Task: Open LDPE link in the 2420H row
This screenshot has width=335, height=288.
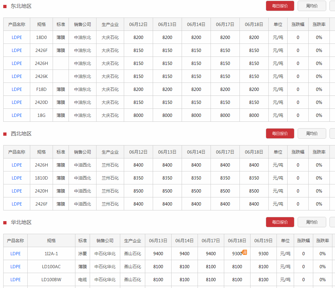Action: tap(17, 191)
